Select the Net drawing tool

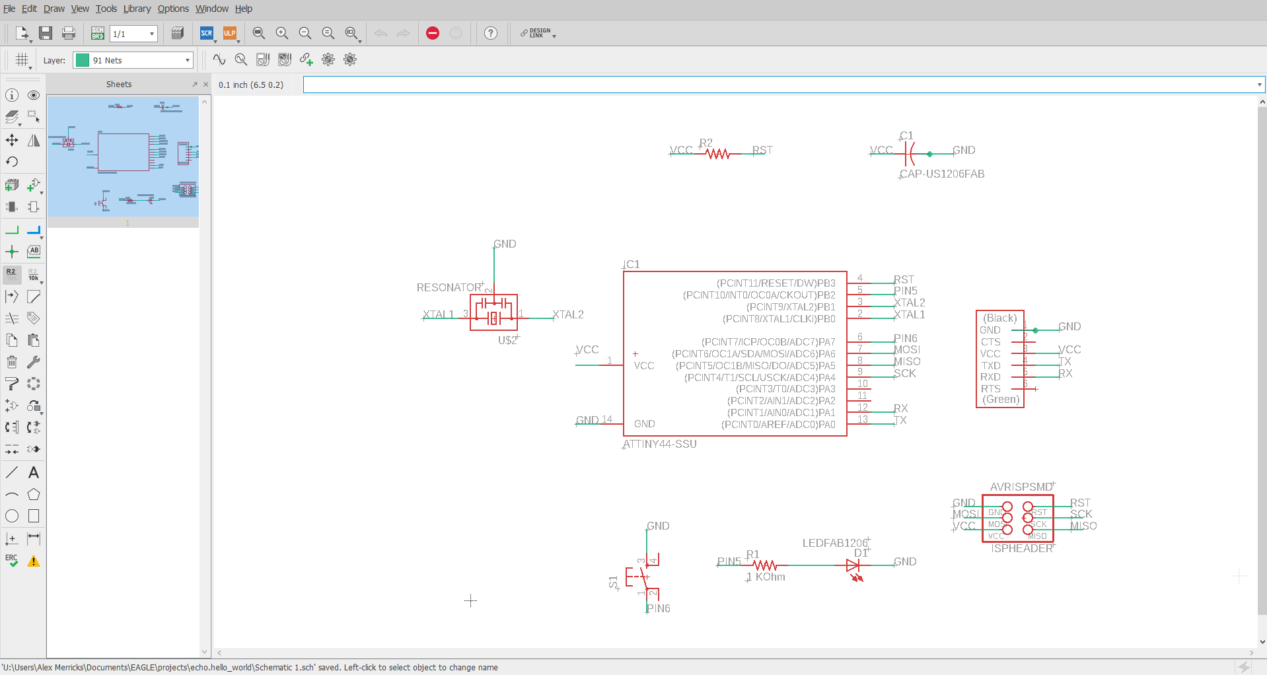(11, 231)
